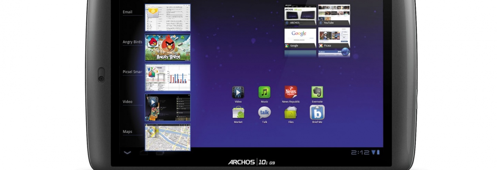Select the Email recent app thumbnail

coord(168,17)
